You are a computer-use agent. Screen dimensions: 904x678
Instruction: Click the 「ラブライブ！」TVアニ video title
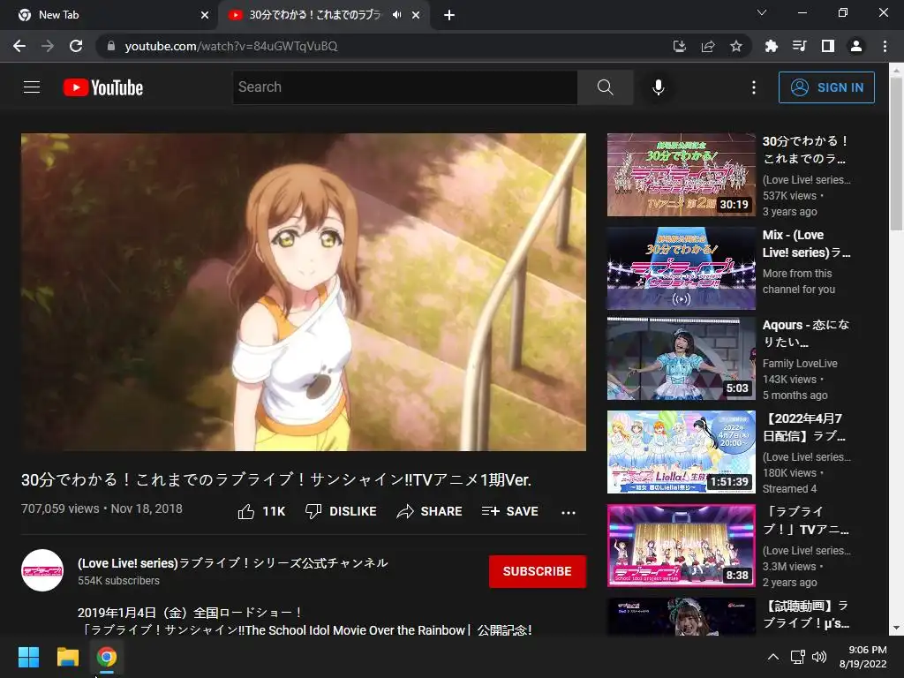tap(805, 521)
